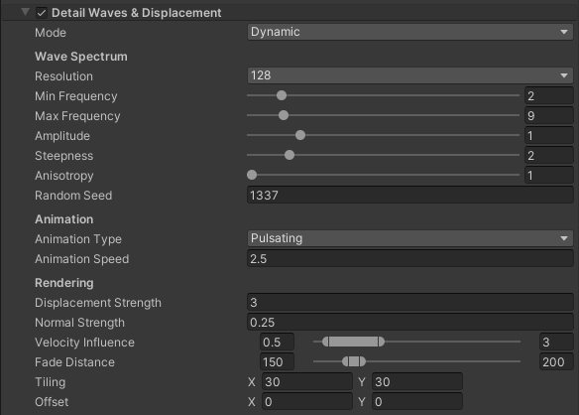Click the Steepness slider handle
The height and width of the screenshot is (415, 579).
289,155
